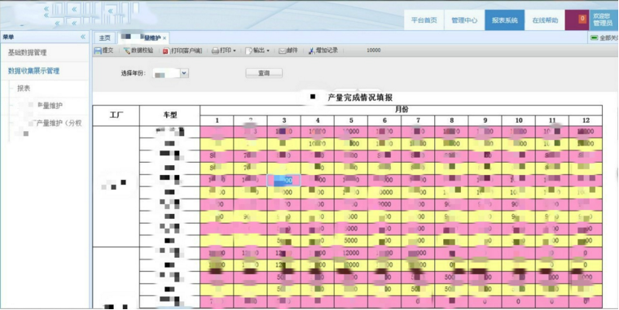This screenshot has height=310, width=619.
Task: Click the 全部关闭 button
Action: pyautogui.click(x=604, y=38)
